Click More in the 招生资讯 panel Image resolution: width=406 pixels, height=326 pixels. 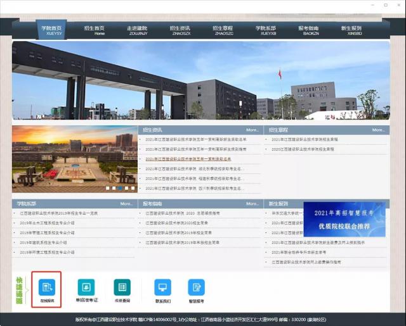click(x=252, y=130)
